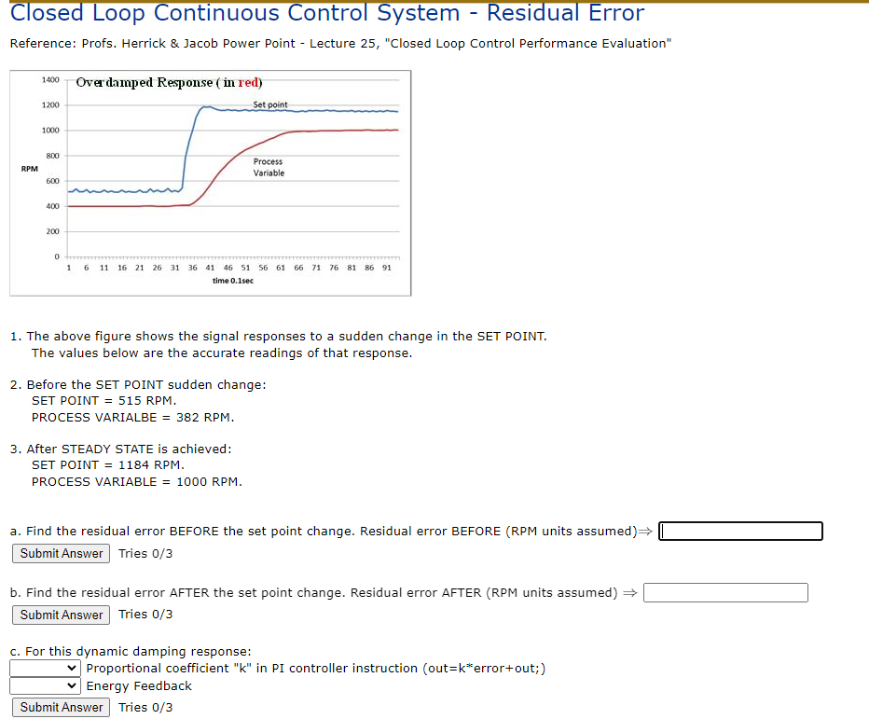Click the Process Variable label on the chart

[269, 168]
